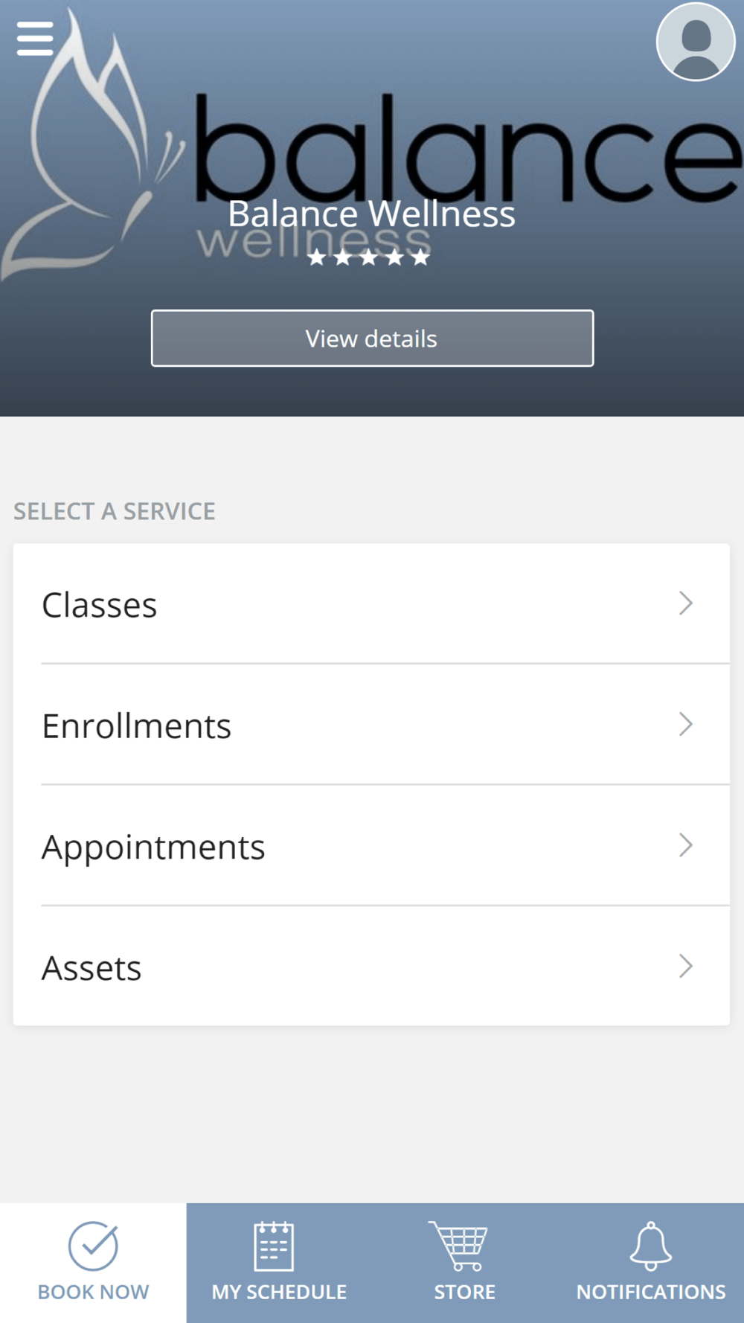
Task: Switch to the NOTIFICATIONS tab
Action: (x=651, y=1263)
